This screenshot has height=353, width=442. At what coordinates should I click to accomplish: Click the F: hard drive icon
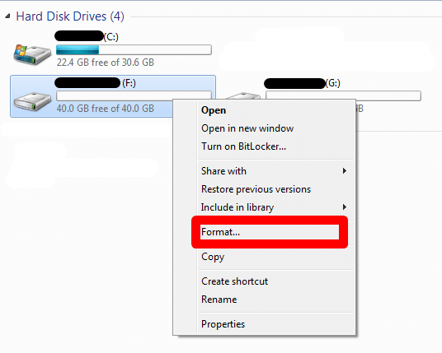click(x=32, y=101)
